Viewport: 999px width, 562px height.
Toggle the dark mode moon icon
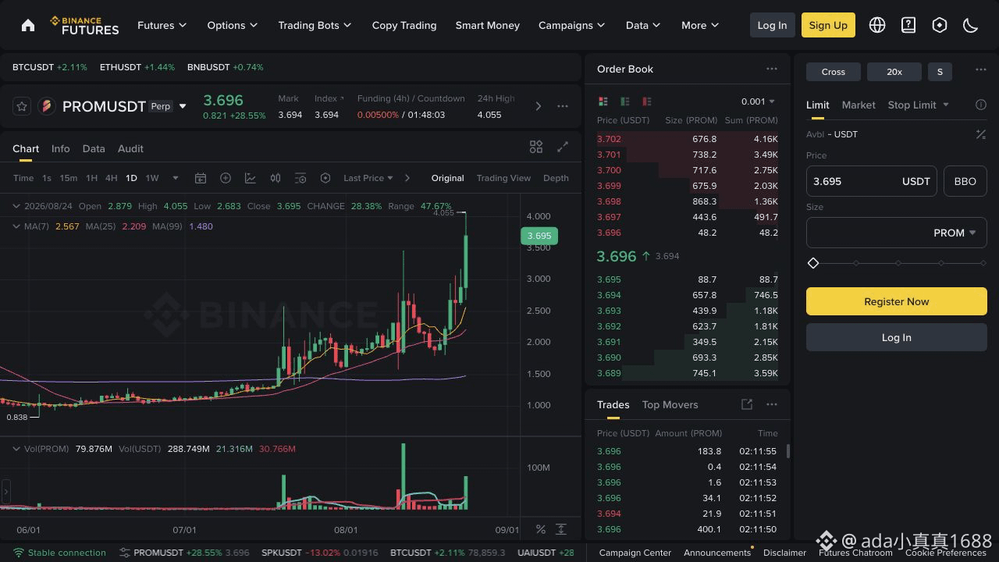tap(971, 25)
